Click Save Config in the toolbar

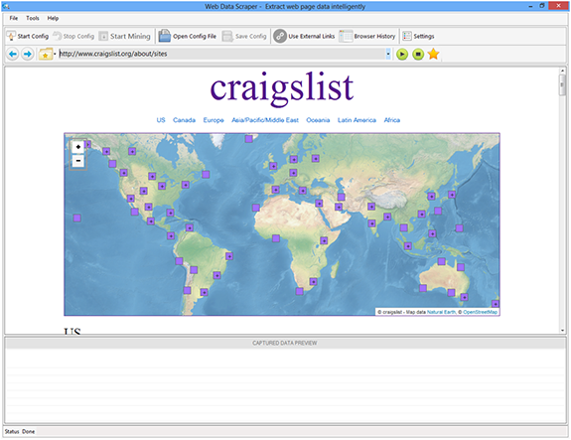click(244, 36)
